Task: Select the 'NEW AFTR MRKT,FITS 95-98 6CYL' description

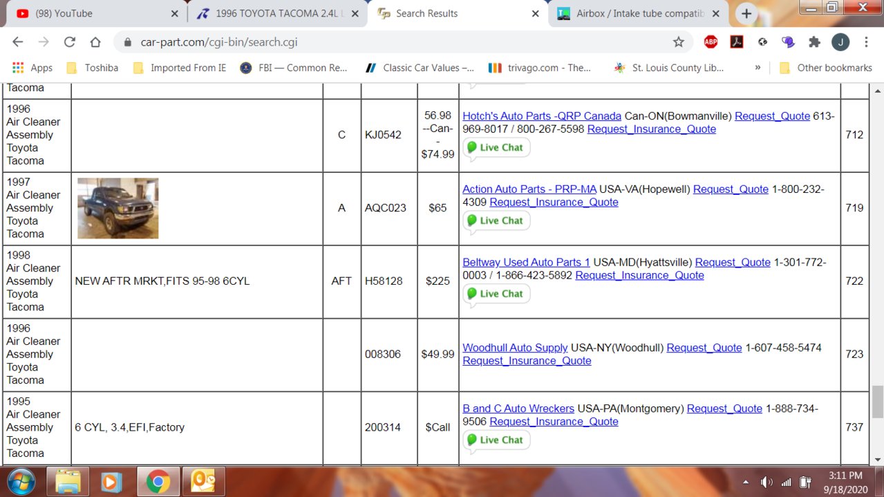Action: 162,281
